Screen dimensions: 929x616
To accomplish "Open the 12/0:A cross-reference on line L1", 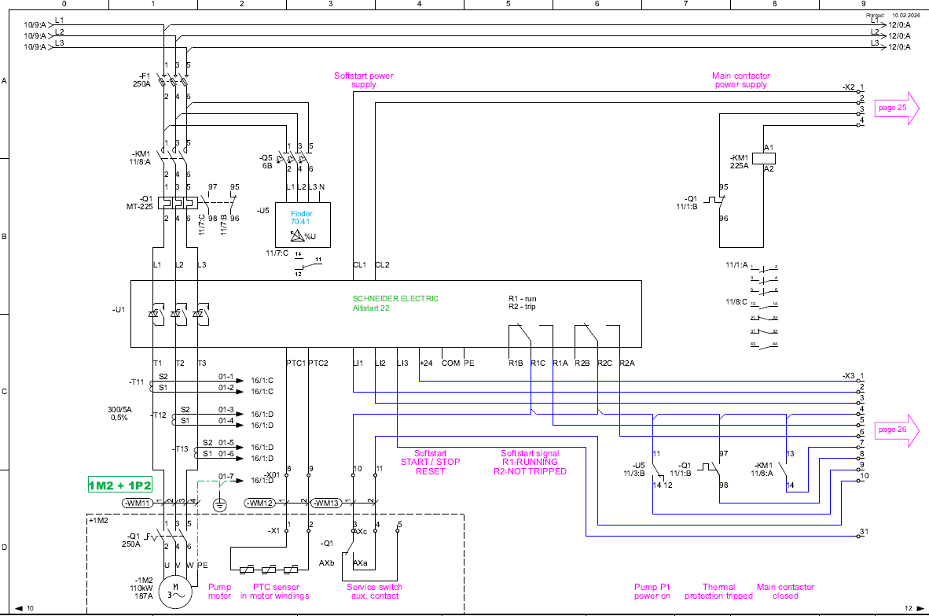I will [899, 24].
